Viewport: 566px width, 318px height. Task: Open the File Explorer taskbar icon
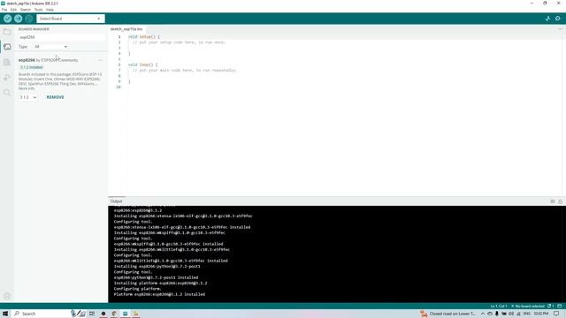pos(135,314)
